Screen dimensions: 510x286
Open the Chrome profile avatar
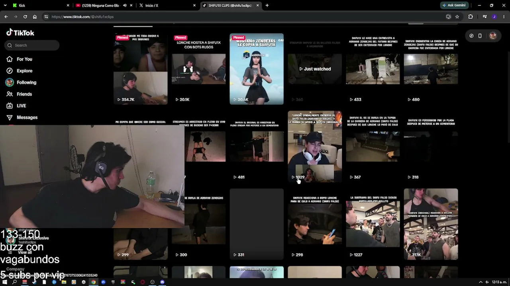494,17
